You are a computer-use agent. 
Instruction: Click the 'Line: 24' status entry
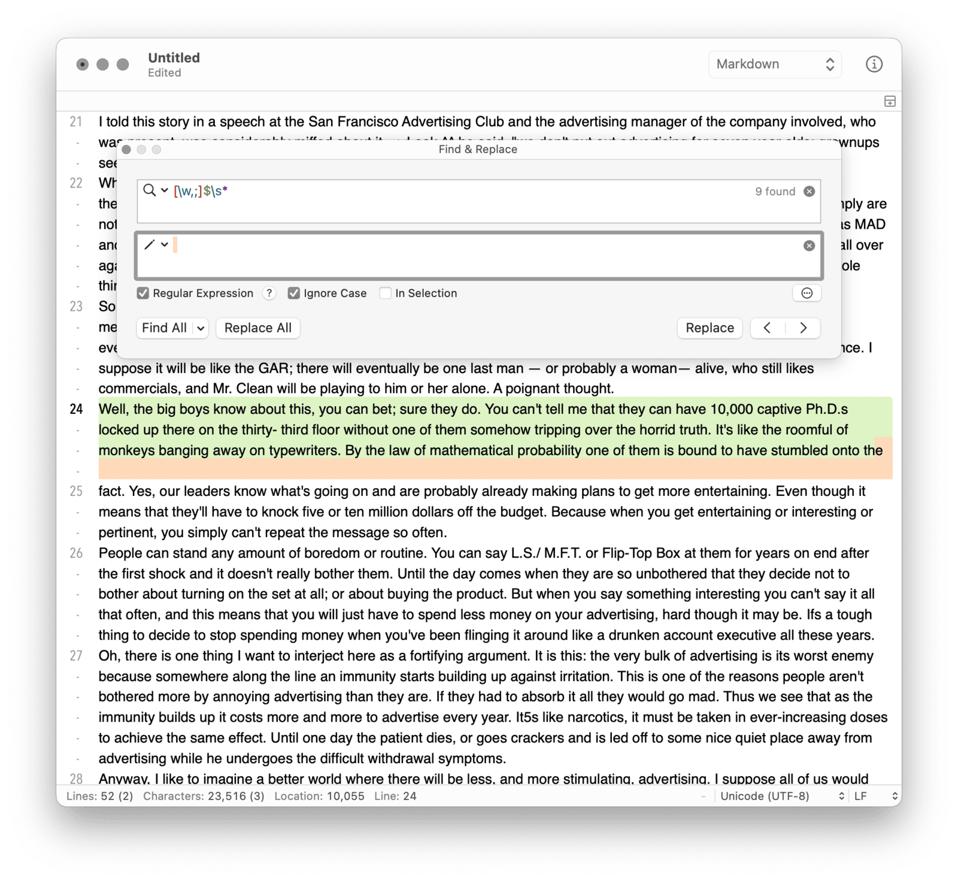(x=395, y=796)
